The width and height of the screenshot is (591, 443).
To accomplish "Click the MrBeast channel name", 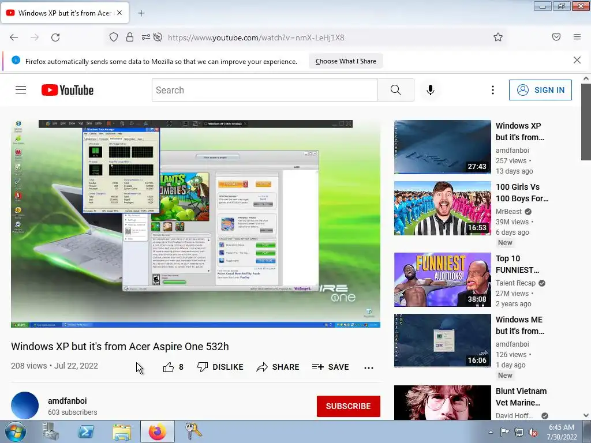I will [x=508, y=211].
